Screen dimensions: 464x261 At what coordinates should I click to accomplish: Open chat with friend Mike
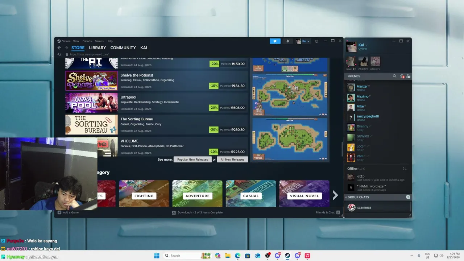coord(377,108)
